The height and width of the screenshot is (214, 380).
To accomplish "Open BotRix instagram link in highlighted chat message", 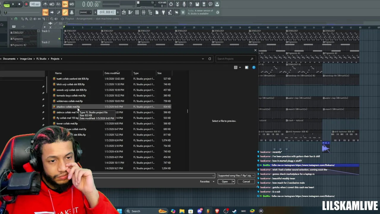I will point(315,165).
